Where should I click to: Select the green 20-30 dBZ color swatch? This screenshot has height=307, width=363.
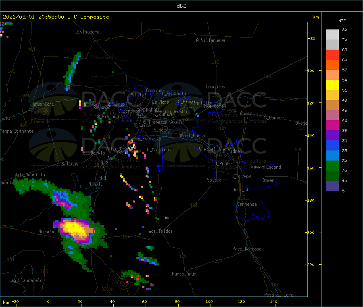(332, 165)
